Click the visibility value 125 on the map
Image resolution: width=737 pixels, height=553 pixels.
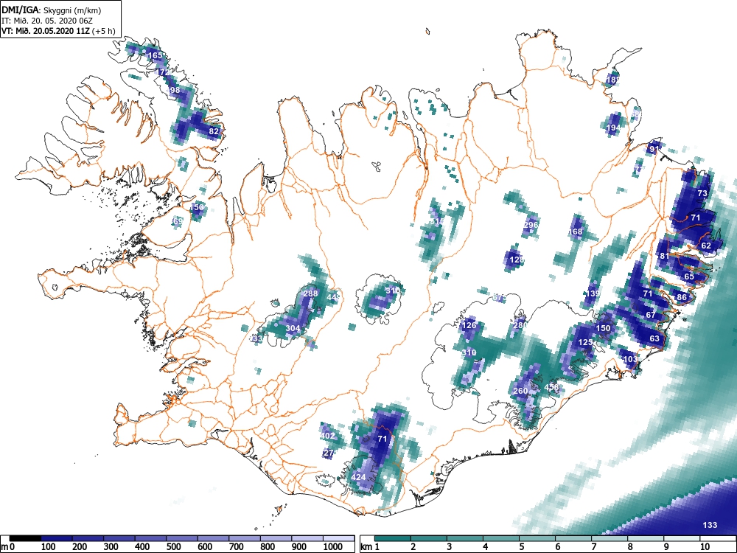(x=585, y=342)
